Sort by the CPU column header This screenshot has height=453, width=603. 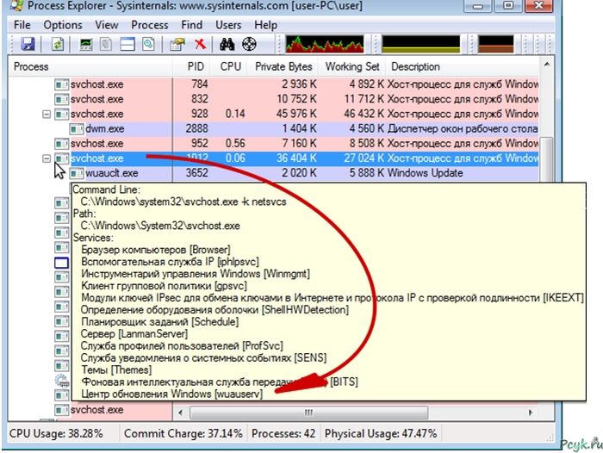[x=228, y=66]
